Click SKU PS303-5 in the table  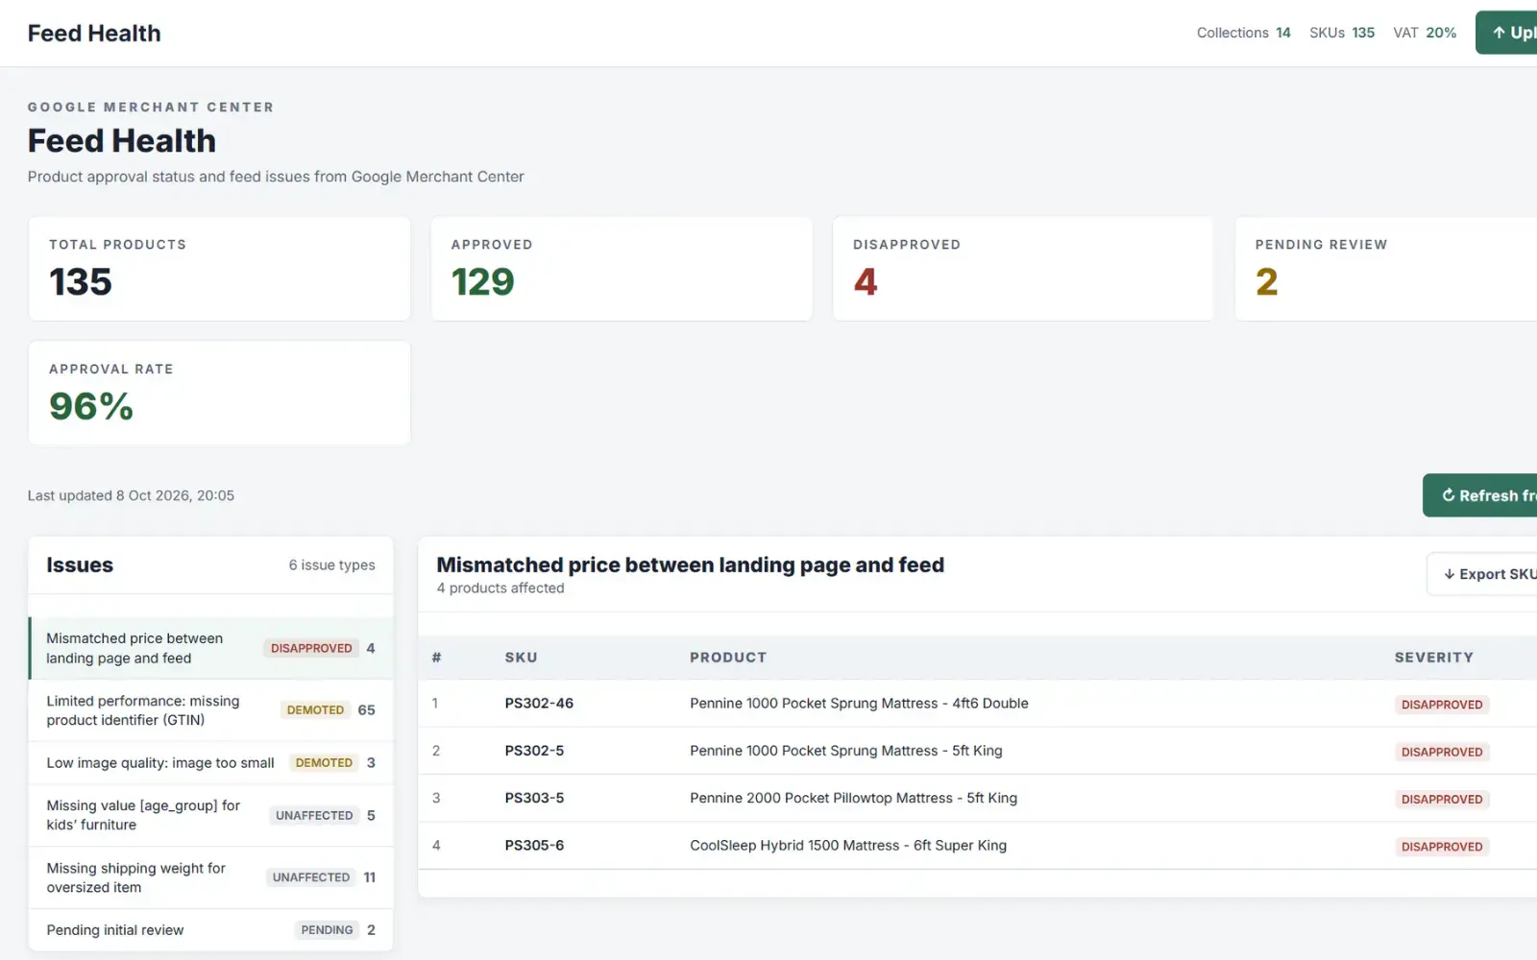click(x=534, y=798)
